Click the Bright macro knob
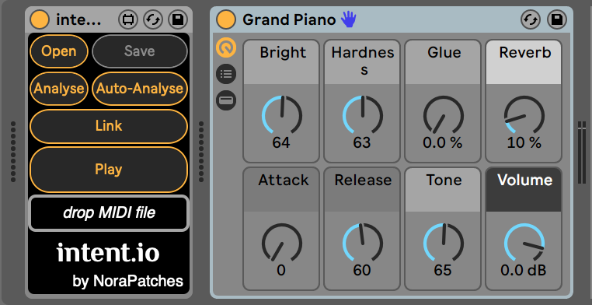The image size is (592, 305). pyautogui.click(x=282, y=115)
